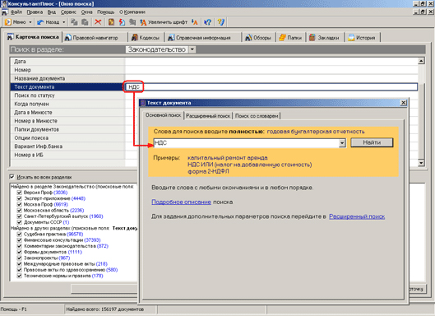Uncheck Законопроекты checkbox
This screenshot has width=435, height=316.
(x=19, y=258)
